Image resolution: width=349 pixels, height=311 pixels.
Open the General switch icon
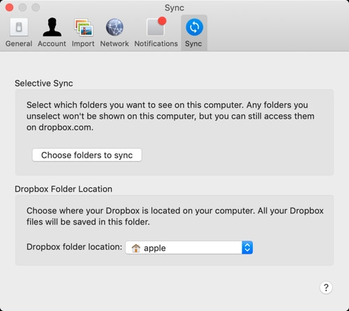click(x=19, y=27)
